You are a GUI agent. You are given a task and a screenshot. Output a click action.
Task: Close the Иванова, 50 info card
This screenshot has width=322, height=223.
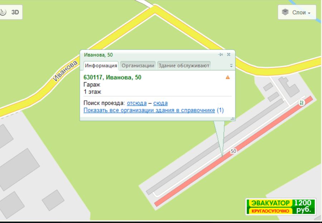229,54
